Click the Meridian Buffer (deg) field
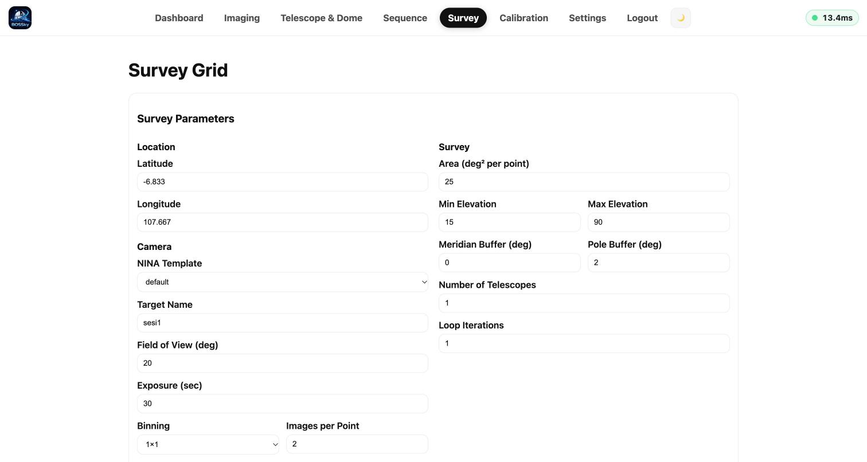Image resolution: width=867 pixels, height=462 pixels. 510,263
